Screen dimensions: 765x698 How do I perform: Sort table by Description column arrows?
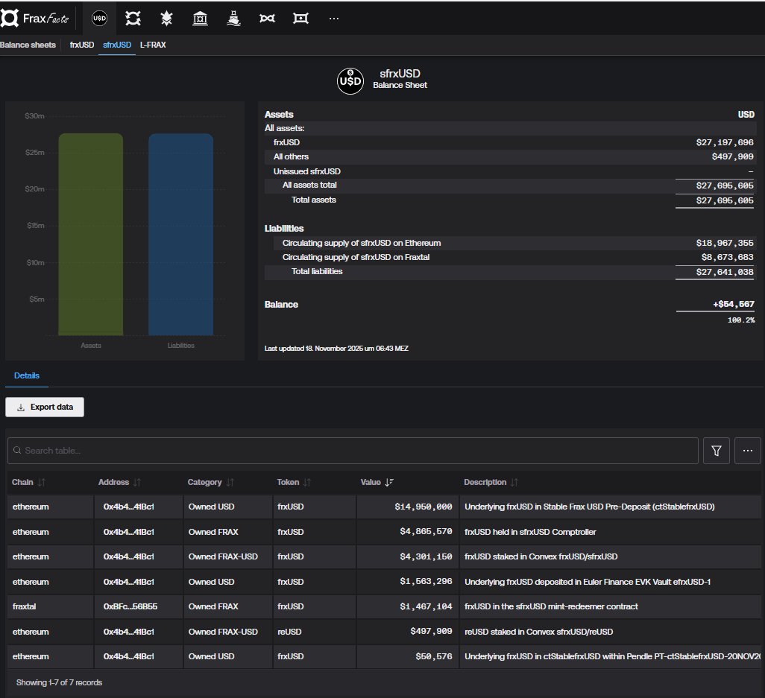(x=514, y=482)
